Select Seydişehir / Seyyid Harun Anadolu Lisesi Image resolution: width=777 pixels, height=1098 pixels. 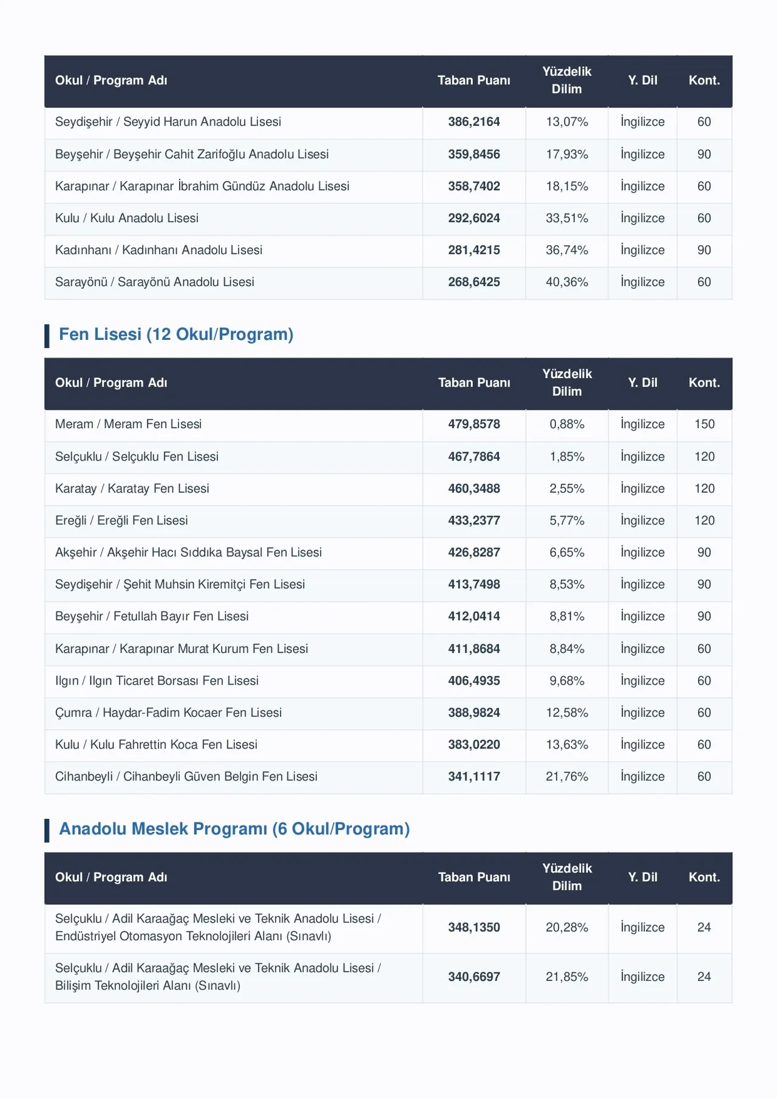(x=168, y=122)
